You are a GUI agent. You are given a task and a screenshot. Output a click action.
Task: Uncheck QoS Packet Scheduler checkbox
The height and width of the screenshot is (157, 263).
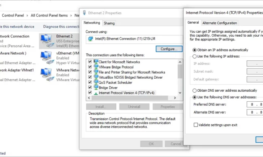[x=90, y=82]
